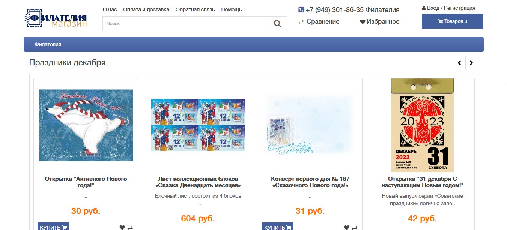Add polar bear postcard to favorites heart
Viewport: 507px width, 230px height.
[122, 227]
